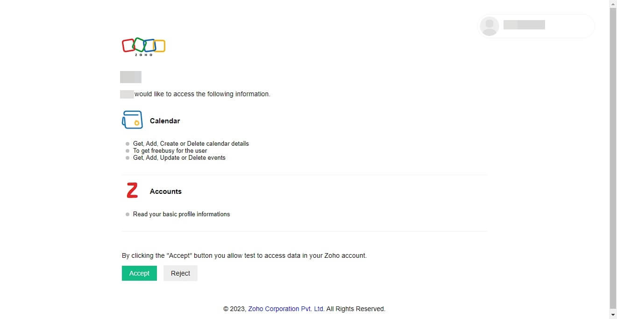Click the scrollbar down arrow
The width and height of the screenshot is (617, 319).
point(613,315)
